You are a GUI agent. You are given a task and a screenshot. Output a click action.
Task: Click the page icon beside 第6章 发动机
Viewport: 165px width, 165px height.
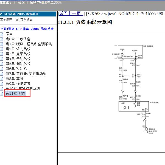click(1, 69)
